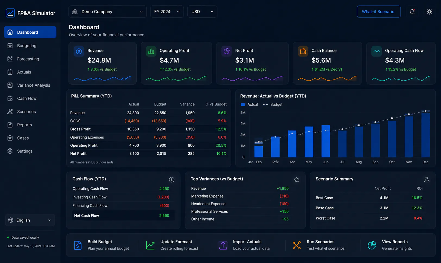
Task: Click the Build Budget document icon
Action: click(x=78, y=245)
